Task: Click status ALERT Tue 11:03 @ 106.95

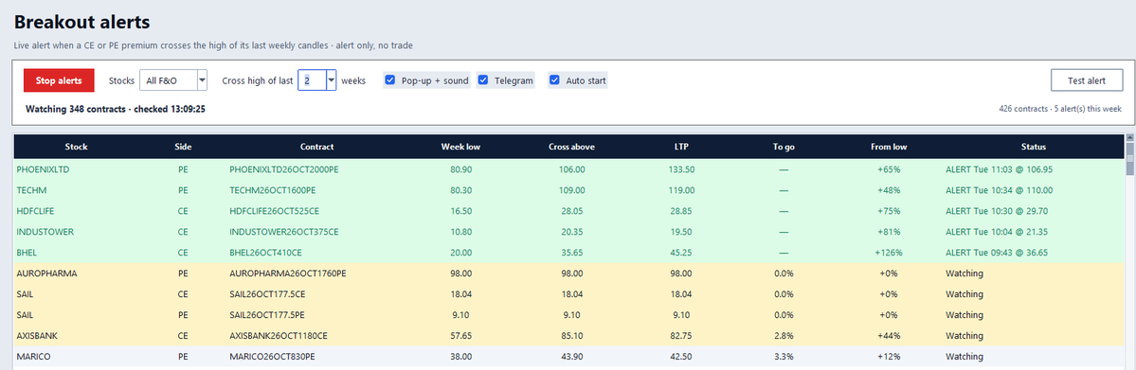Action: [999, 169]
